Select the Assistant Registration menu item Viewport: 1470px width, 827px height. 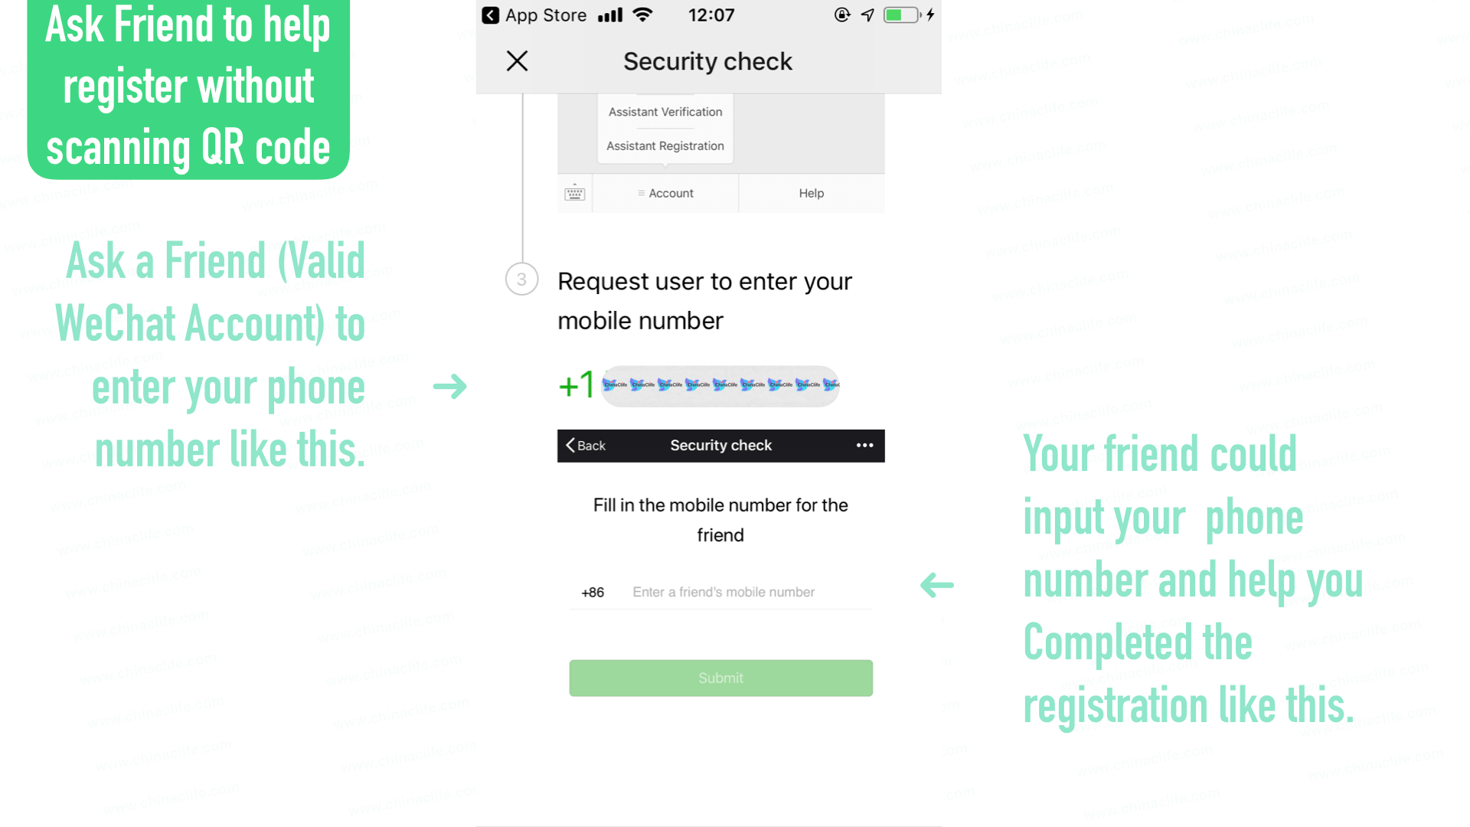pyautogui.click(x=665, y=145)
